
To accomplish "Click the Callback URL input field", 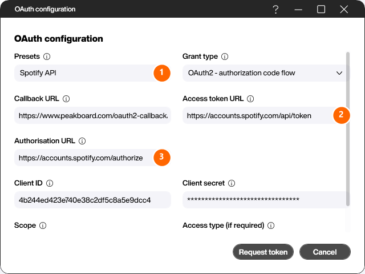I will click(x=92, y=115).
